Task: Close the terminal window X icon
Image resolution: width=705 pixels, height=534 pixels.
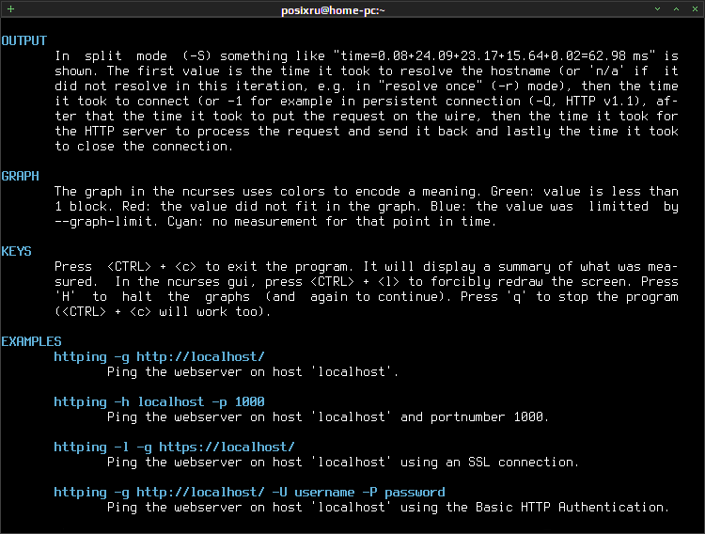Action: point(695,9)
